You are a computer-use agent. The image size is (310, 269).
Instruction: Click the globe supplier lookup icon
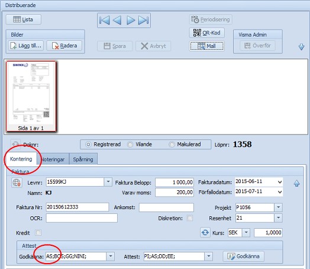[17, 182]
